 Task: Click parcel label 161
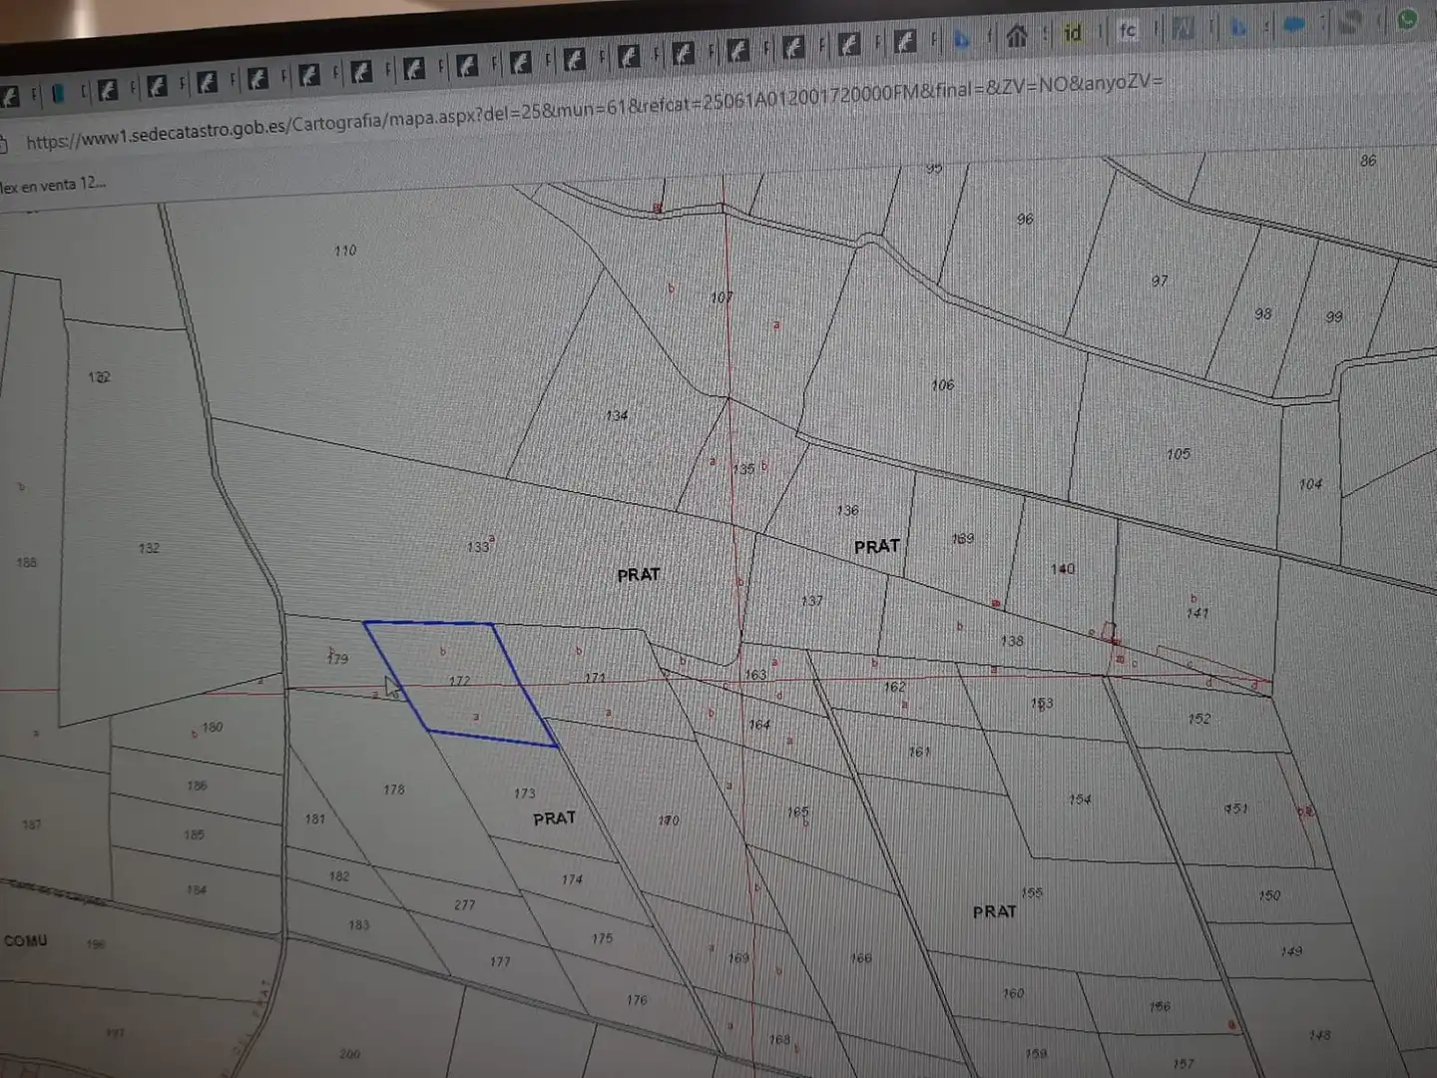click(919, 753)
